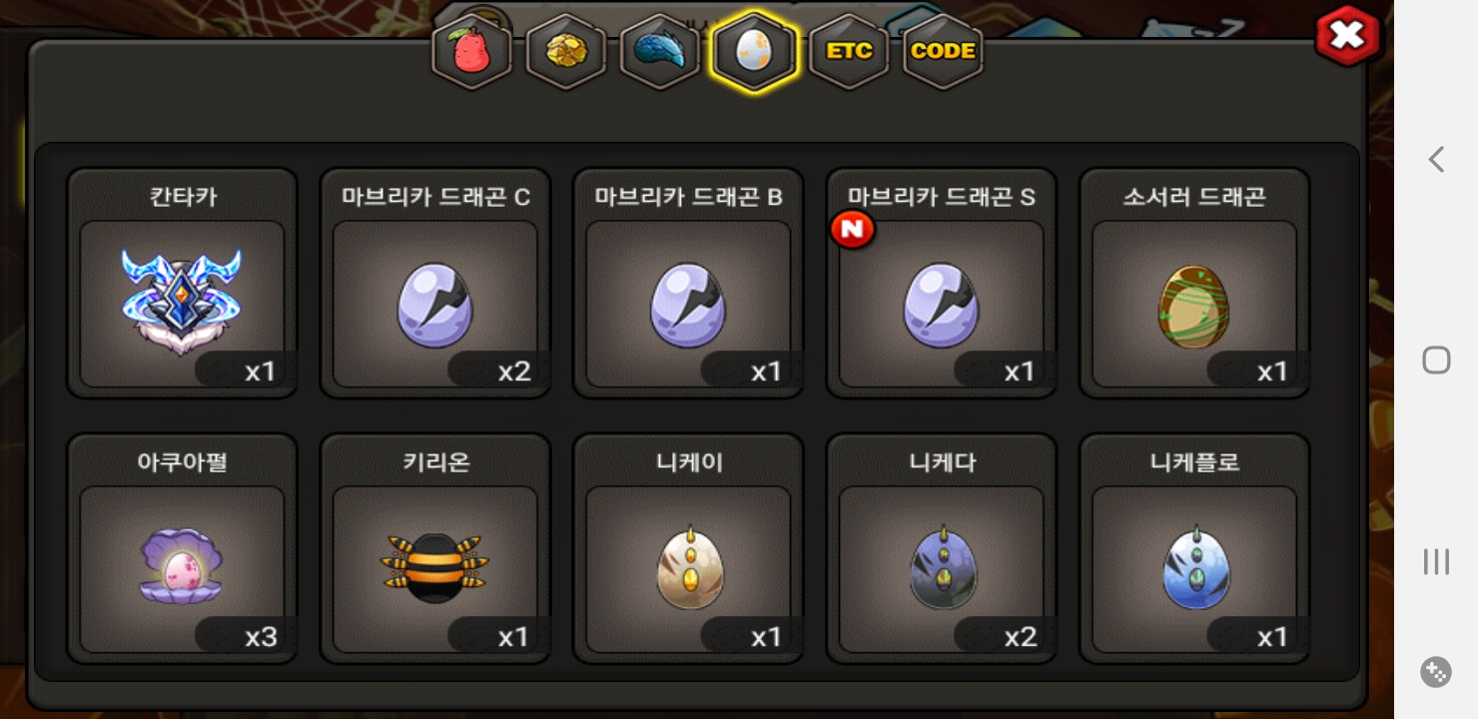Open the red fruit food tab

tap(471, 52)
